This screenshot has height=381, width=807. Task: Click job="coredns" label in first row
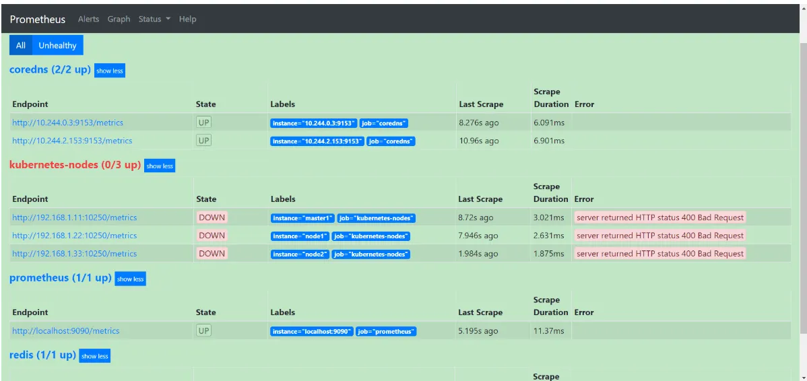click(x=384, y=123)
